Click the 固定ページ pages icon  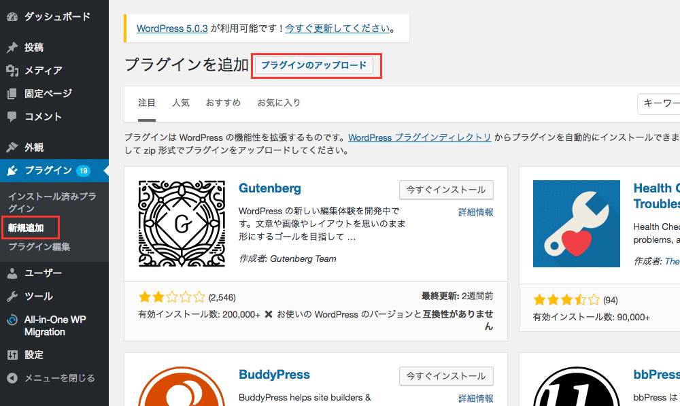point(12,93)
